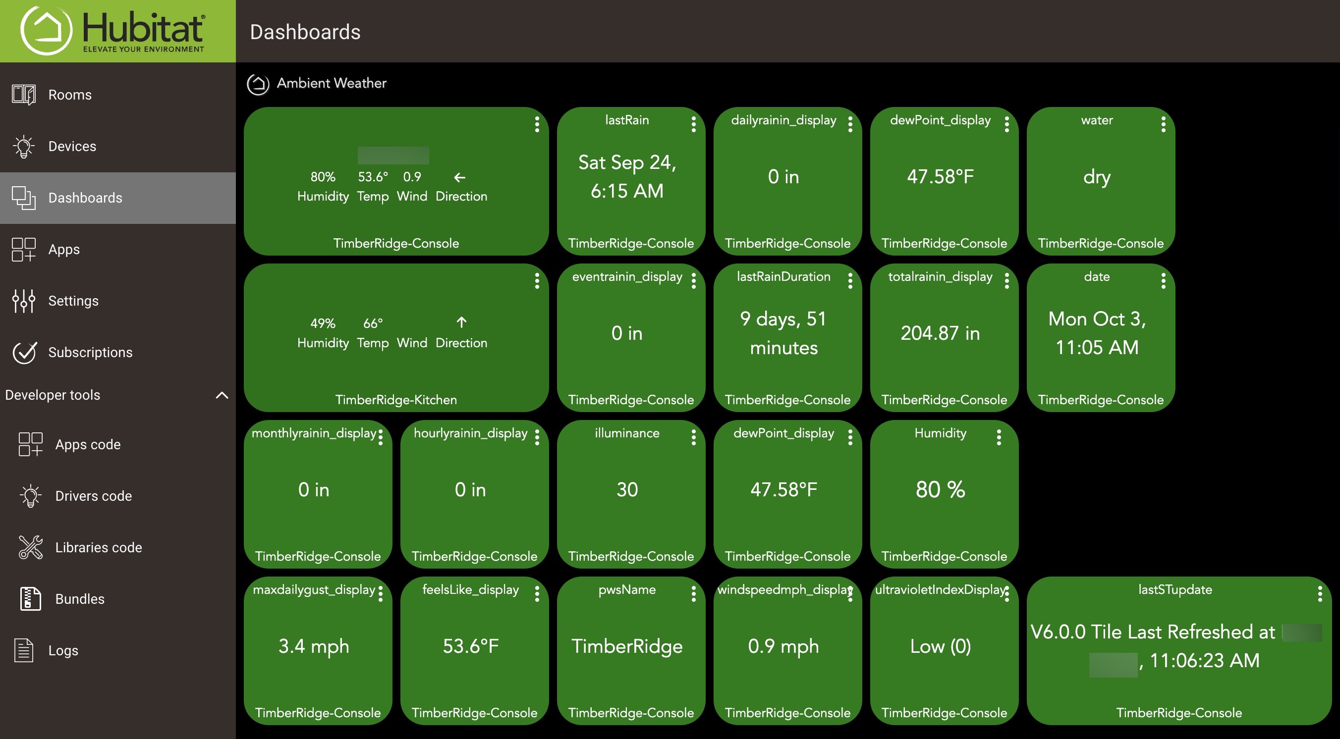The height and width of the screenshot is (739, 1340).
Task: Click the pwsName TimberRidge tile
Action: [x=627, y=646]
